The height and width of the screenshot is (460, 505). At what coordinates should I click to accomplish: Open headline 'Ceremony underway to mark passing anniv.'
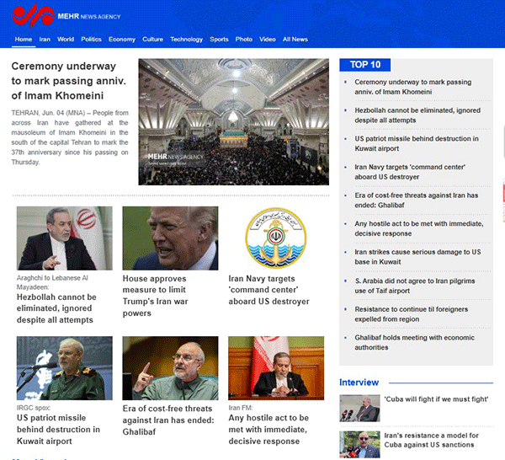click(x=68, y=81)
